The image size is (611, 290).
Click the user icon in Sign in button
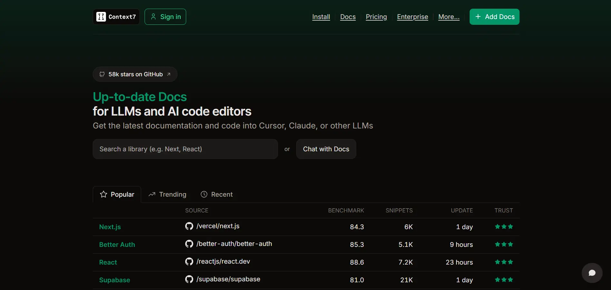click(x=153, y=17)
